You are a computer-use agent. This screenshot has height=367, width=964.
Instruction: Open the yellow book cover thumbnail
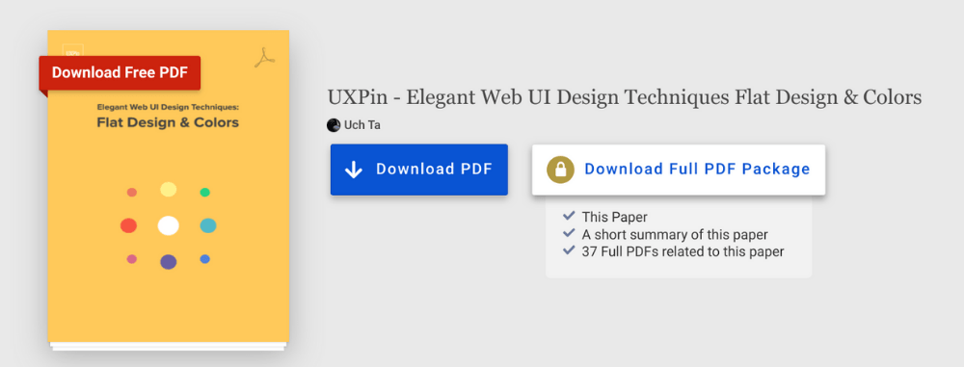click(169, 186)
